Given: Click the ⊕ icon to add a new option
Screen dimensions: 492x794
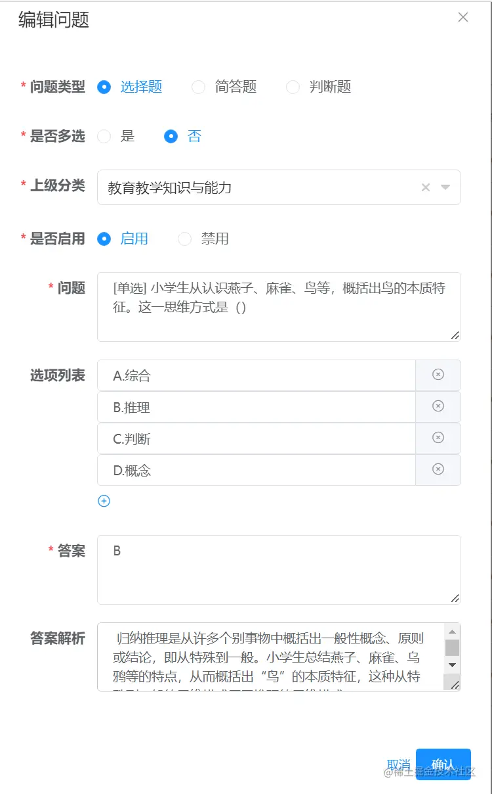Looking at the screenshot, I should click(104, 501).
